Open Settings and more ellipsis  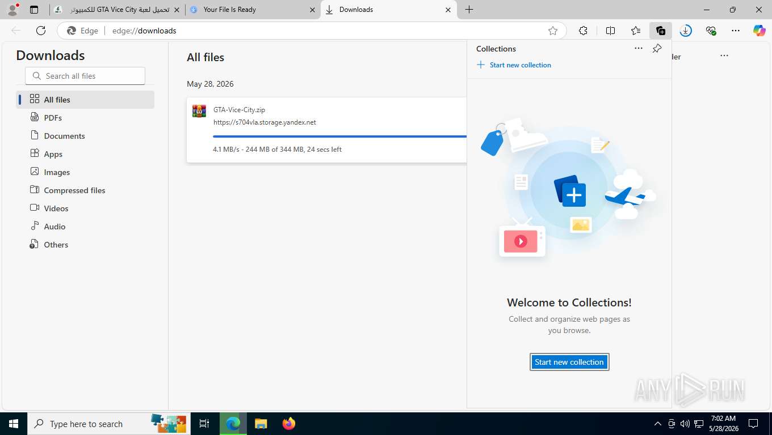[736, 31]
